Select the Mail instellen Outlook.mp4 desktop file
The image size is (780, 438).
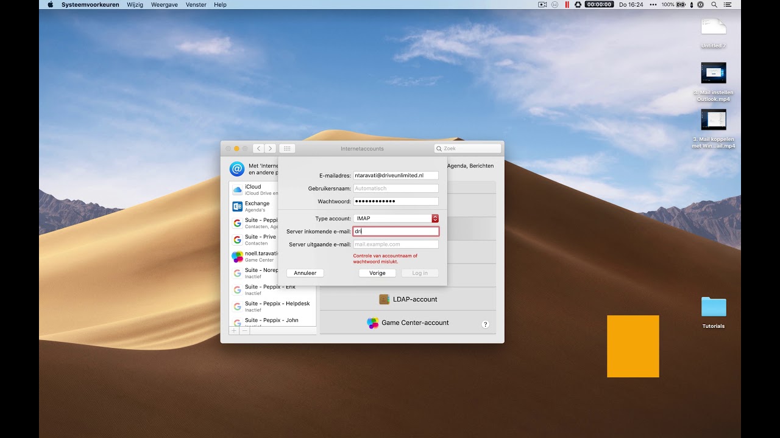point(714,82)
